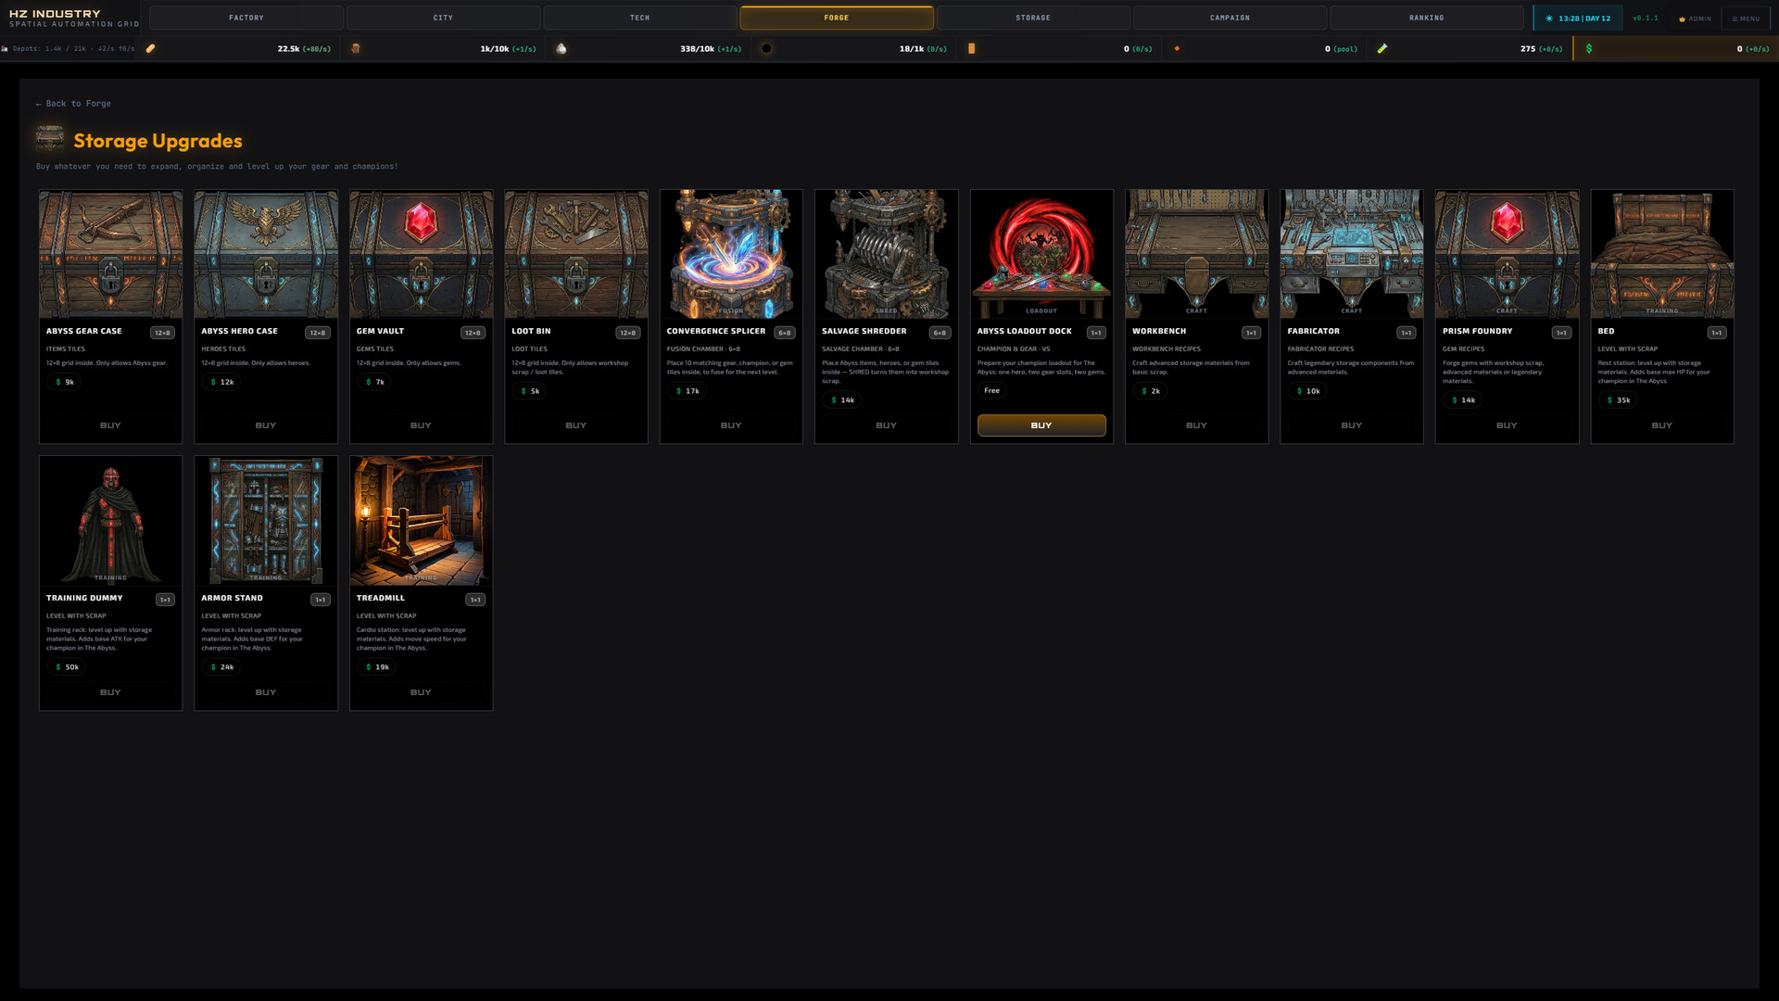Click the Storage Upgrades chest icon
1779x1001 pixels.
50,140
